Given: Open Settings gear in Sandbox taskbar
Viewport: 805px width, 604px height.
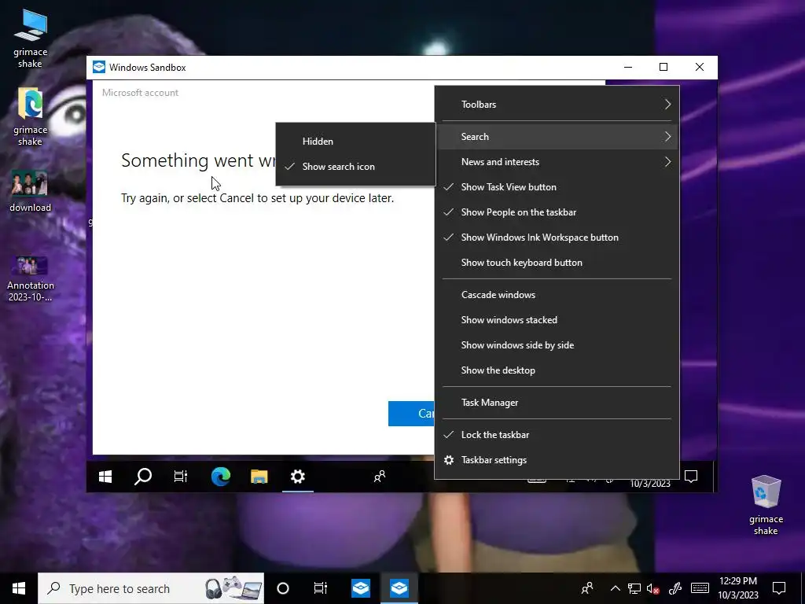Looking at the screenshot, I should [298, 477].
